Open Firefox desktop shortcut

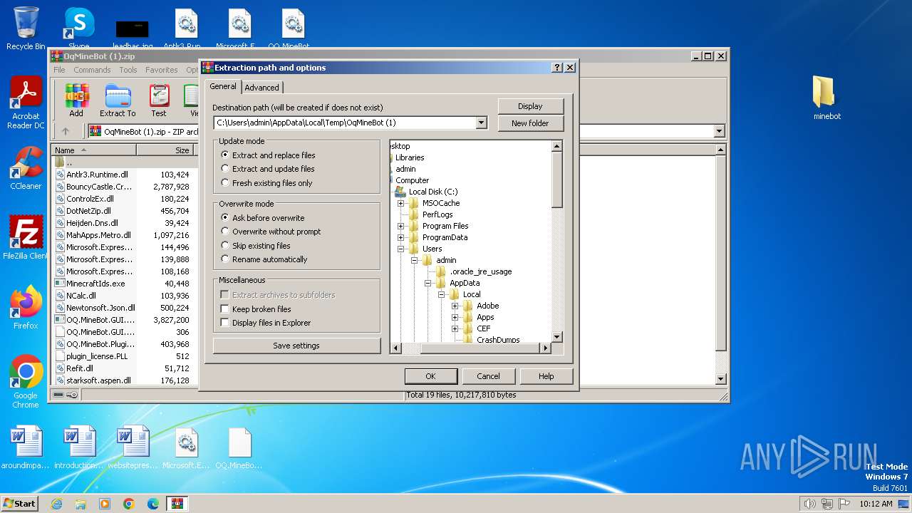[x=26, y=308]
